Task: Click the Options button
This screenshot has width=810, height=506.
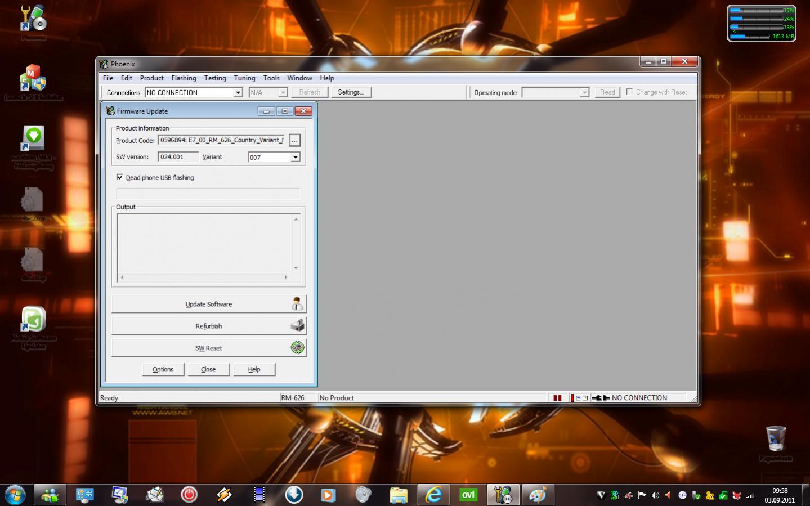Action: click(163, 369)
